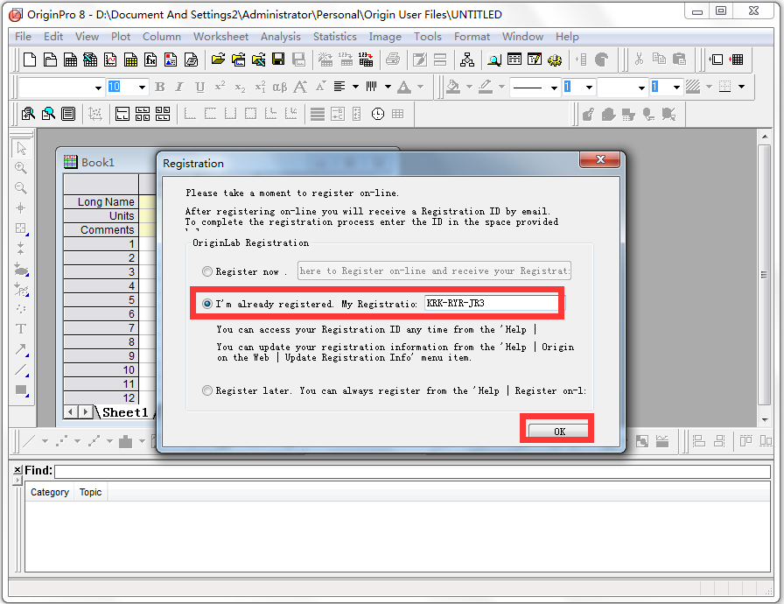Select the Zoom Out tool
784x604 pixels.
21,188
